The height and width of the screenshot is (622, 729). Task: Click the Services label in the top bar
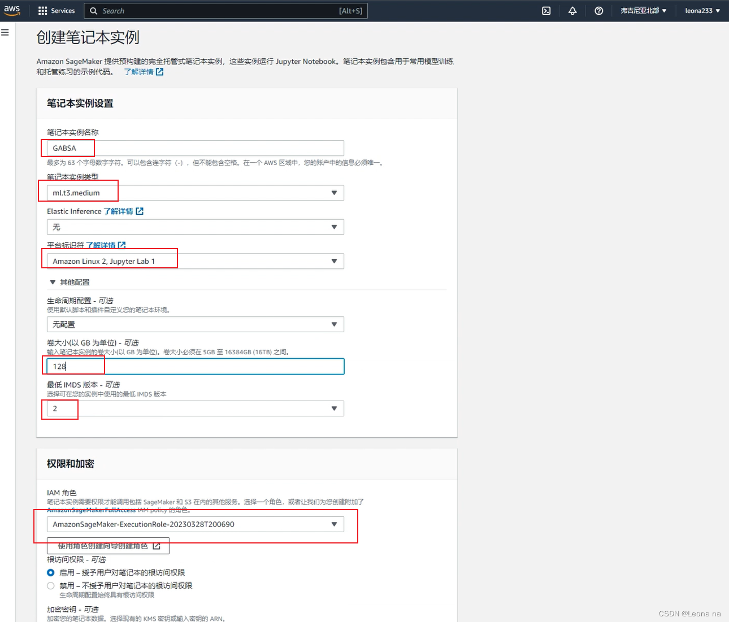pos(63,11)
